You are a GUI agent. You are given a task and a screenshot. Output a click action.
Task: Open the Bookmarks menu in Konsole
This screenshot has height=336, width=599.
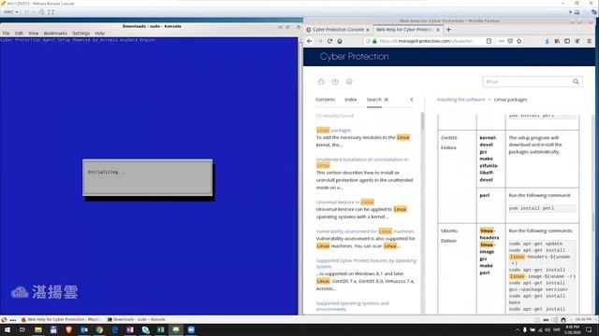click(55, 34)
